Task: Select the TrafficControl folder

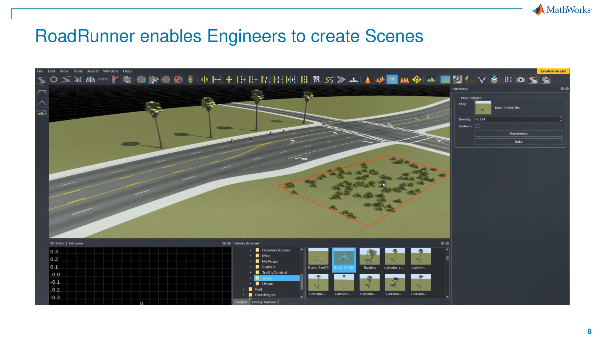Action: click(x=275, y=273)
